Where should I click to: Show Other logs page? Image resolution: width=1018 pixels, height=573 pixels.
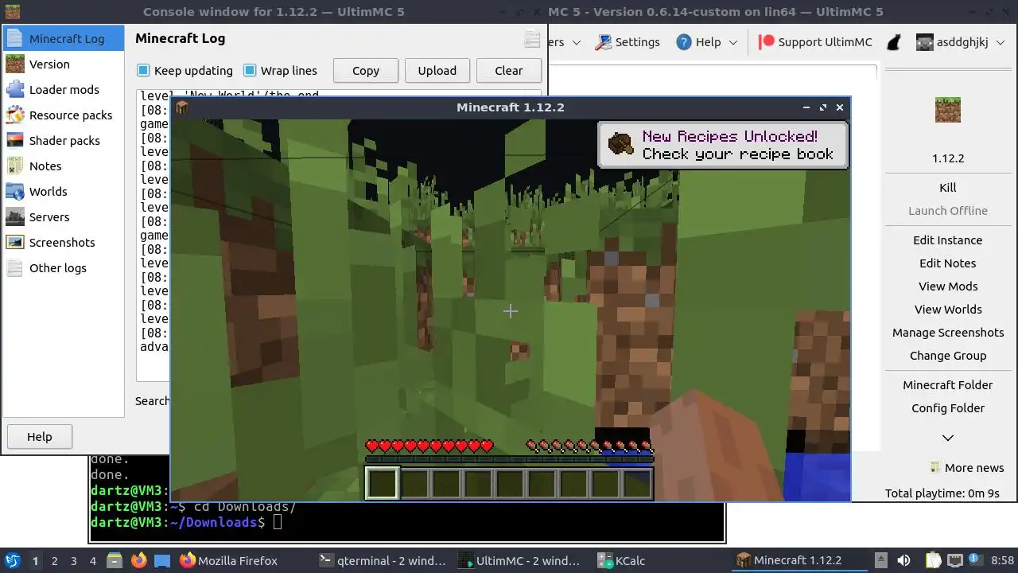point(64,268)
